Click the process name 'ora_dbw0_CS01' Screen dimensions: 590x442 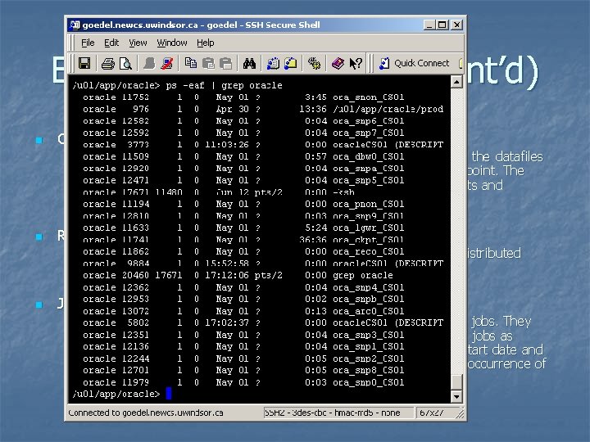coord(369,156)
